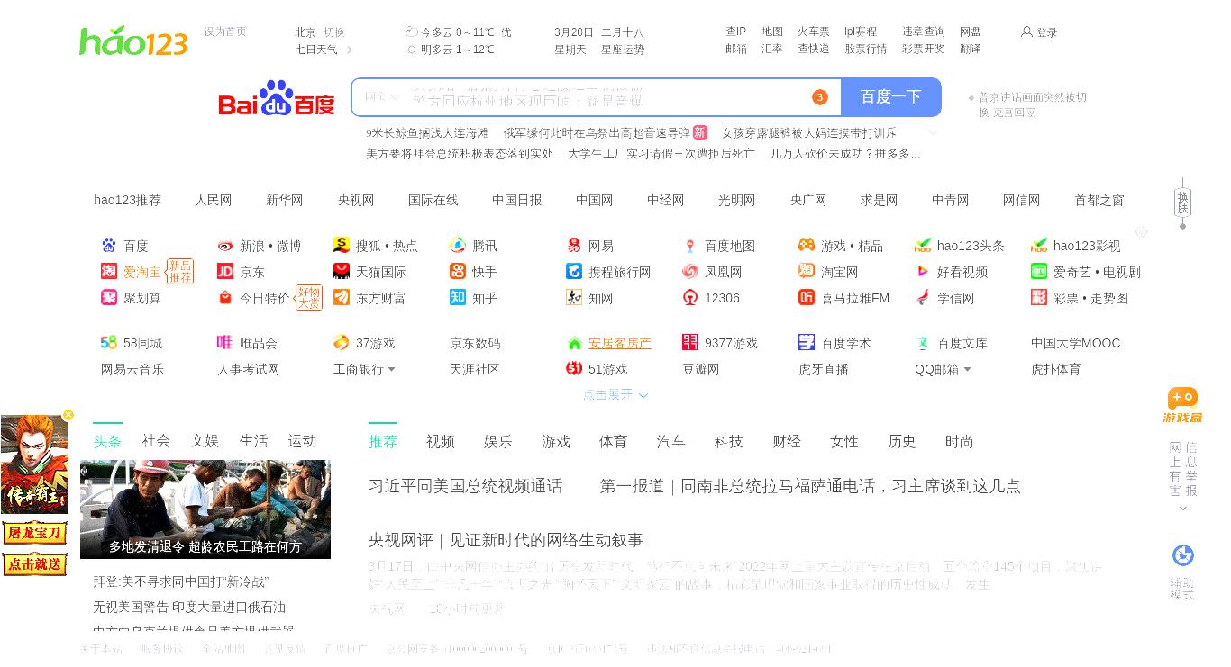Open the 携程旅行网 icon
The width and height of the screenshot is (1231, 667).
click(x=574, y=272)
